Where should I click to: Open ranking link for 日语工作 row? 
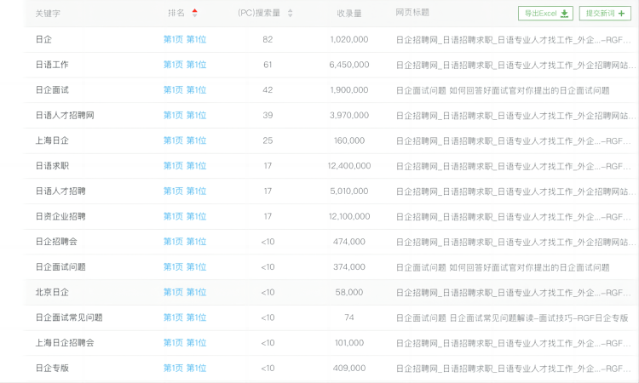184,65
